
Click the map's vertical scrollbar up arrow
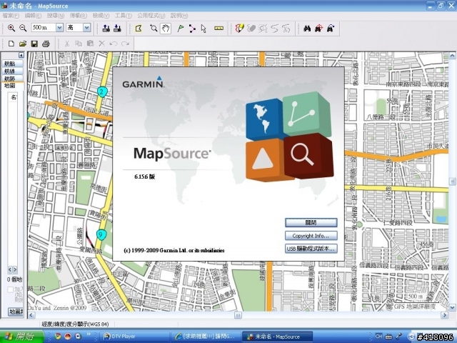[452, 56]
